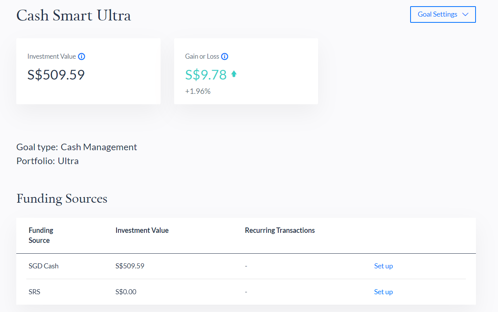Viewport: 498px width, 312px height.
Task: Select the S$9.78 gain amount
Action: point(206,75)
